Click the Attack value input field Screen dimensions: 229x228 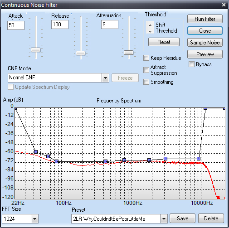pos(16,25)
